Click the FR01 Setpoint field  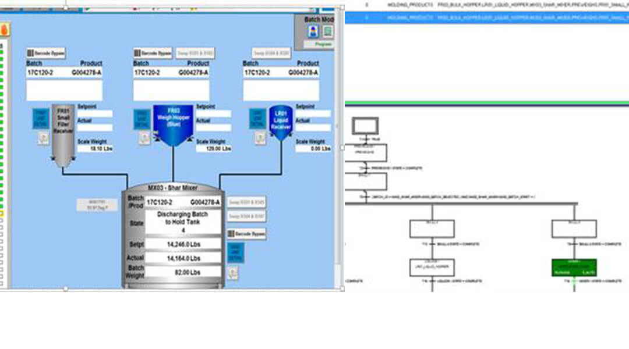95,114
